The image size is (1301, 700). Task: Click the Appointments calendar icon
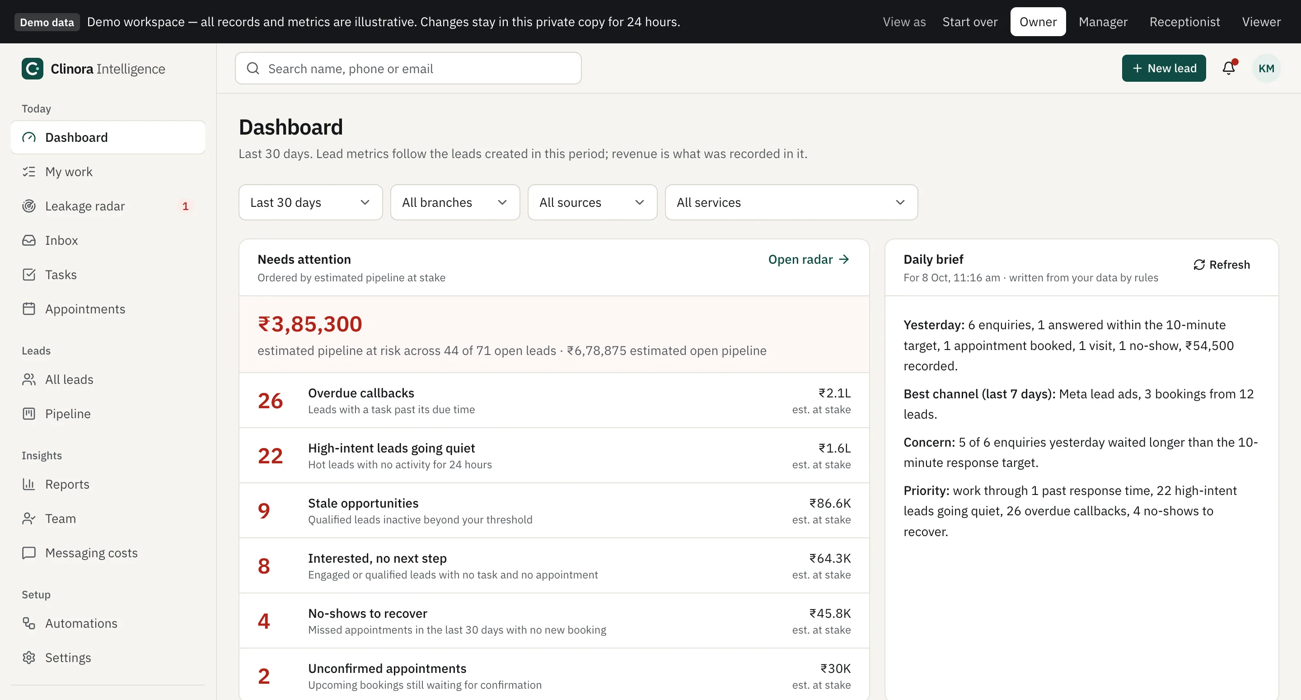click(x=29, y=309)
